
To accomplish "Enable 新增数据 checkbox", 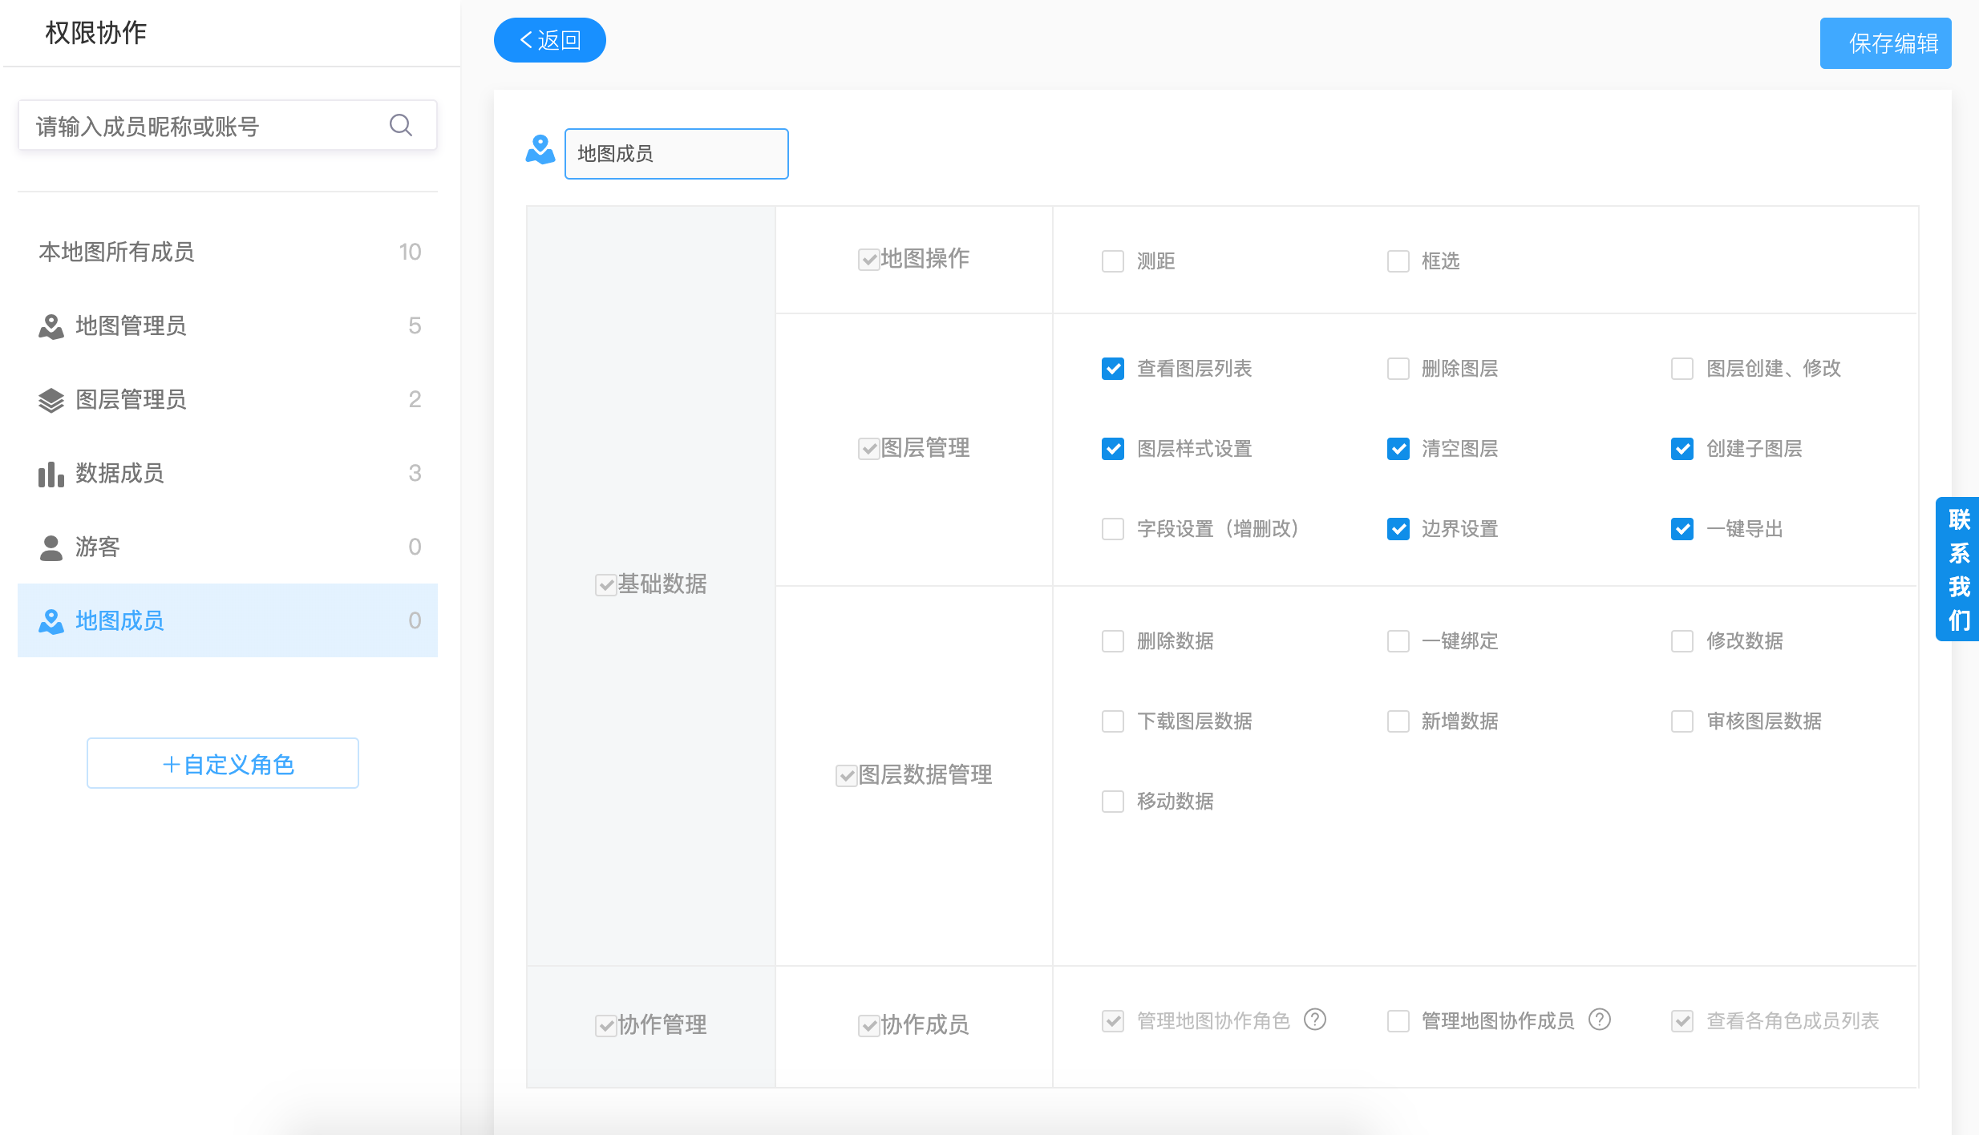I will [x=1398, y=721].
